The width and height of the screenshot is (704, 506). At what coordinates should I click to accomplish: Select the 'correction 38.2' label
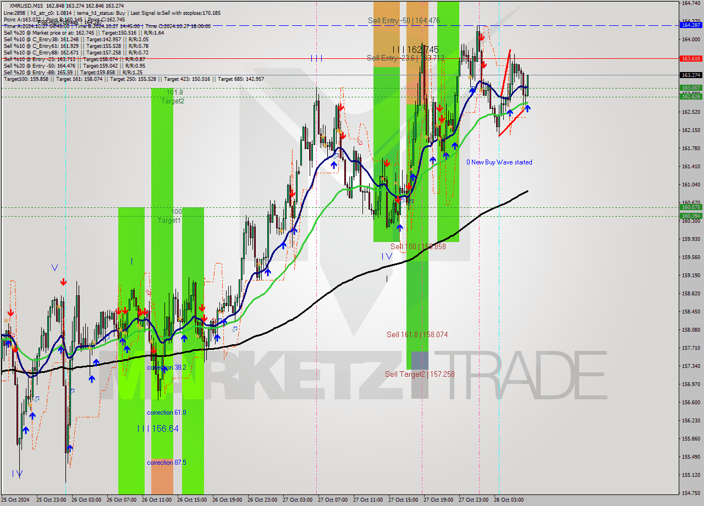167,367
